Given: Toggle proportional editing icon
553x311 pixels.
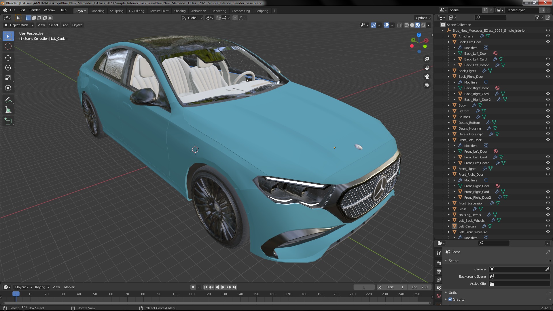Looking at the screenshot, I should [x=235, y=18].
